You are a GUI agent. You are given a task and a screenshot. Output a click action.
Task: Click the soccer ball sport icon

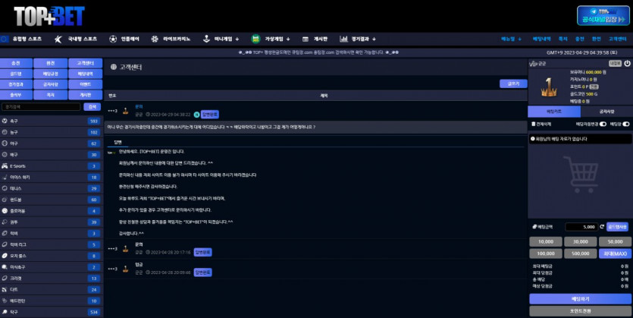[6, 121]
